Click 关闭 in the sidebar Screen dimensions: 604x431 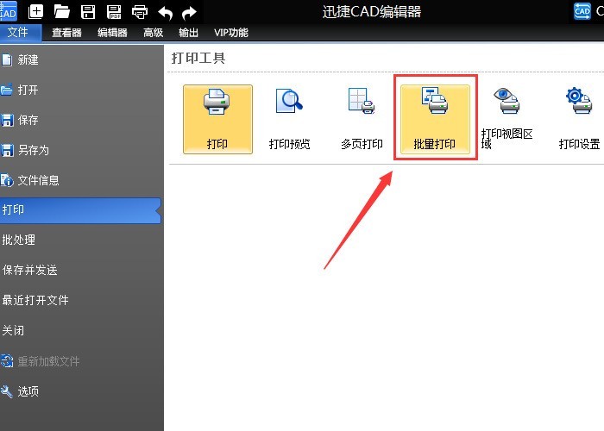pyautogui.click(x=82, y=330)
